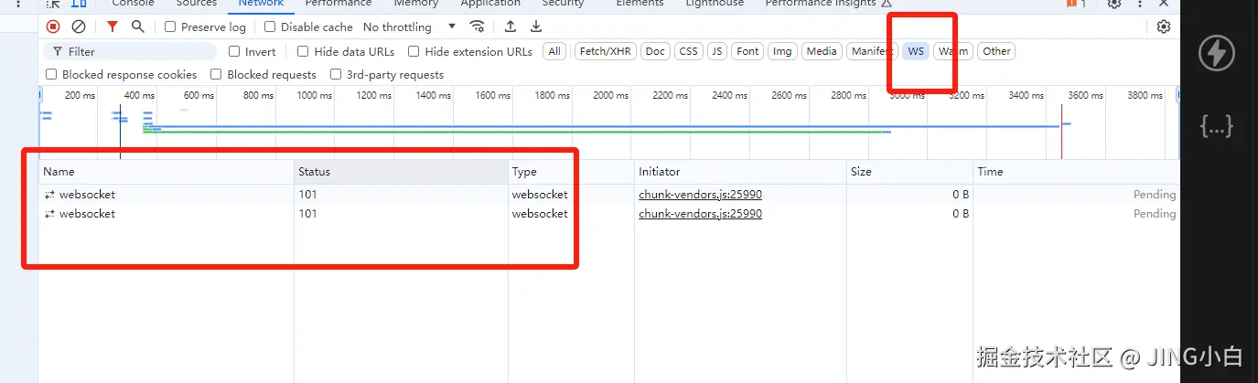Open DevTools three-dot customize menu
The image size is (1258, 383).
(1140, 4)
